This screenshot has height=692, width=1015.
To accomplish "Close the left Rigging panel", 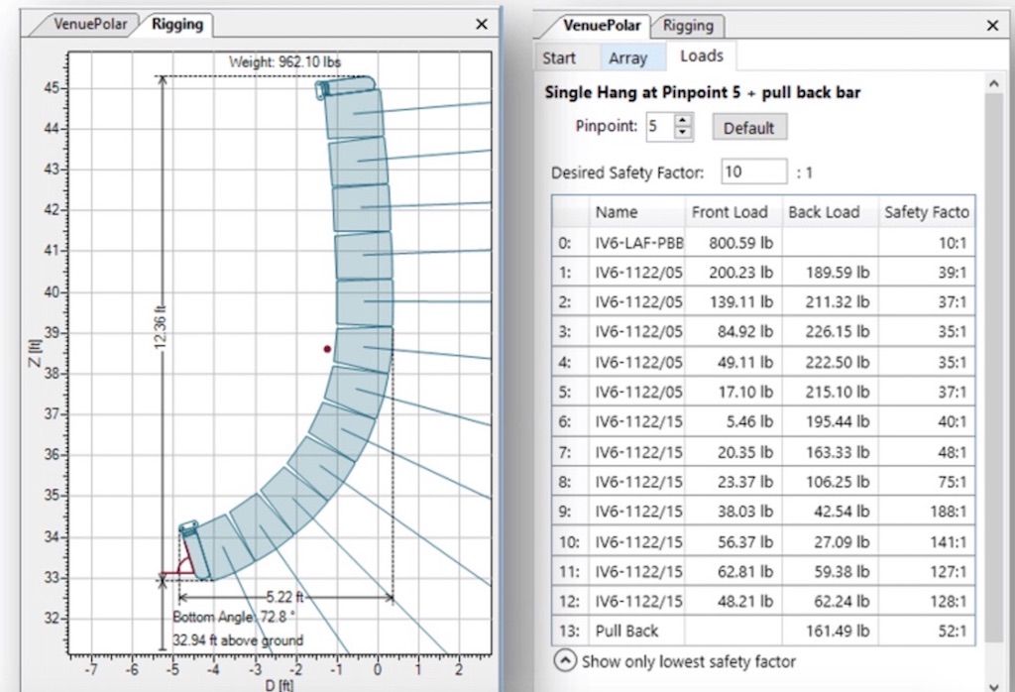I will coord(482,25).
